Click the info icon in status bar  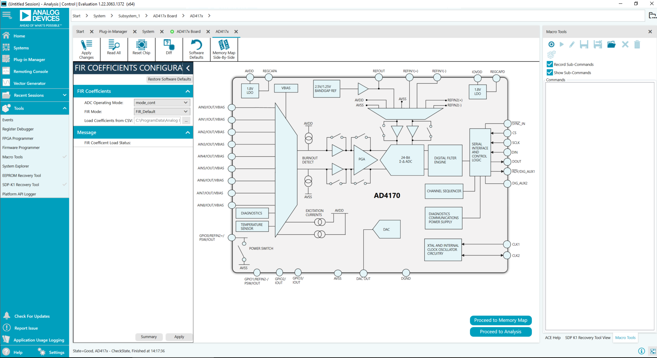coord(642,351)
